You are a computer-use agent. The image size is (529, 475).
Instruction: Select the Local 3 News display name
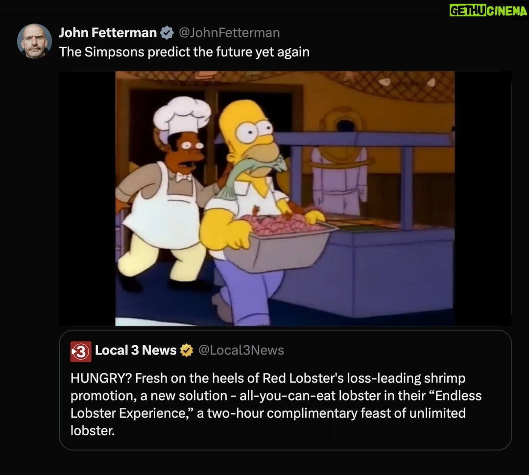click(x=136, y=350)
